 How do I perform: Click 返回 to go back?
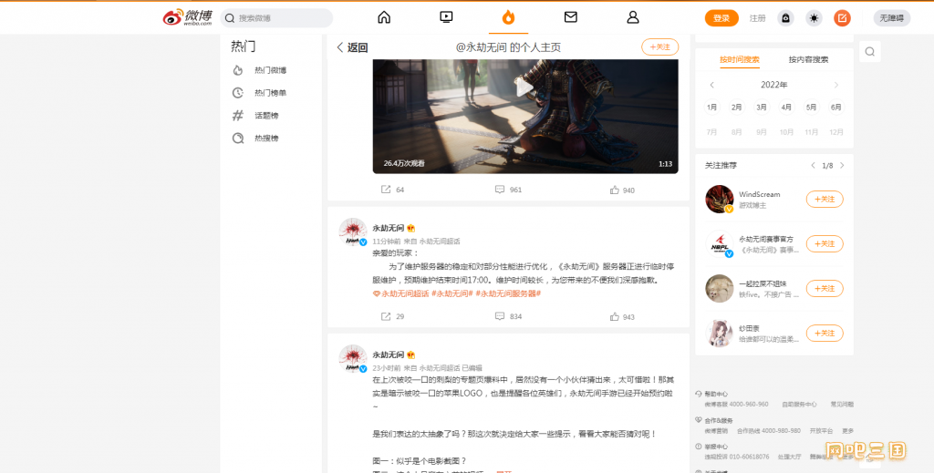[352, 47]
